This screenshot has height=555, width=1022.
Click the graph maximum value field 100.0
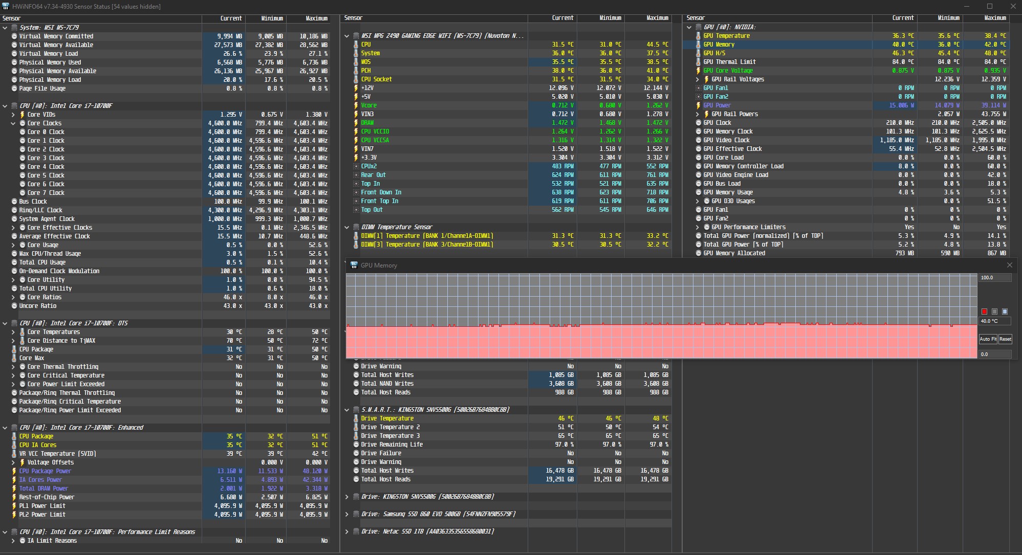[995, 278]
